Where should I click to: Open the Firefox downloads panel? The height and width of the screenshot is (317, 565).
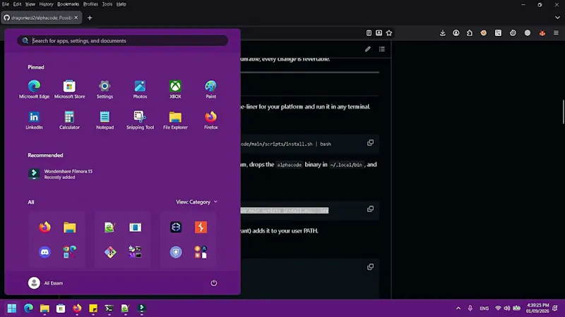point(443,33)
